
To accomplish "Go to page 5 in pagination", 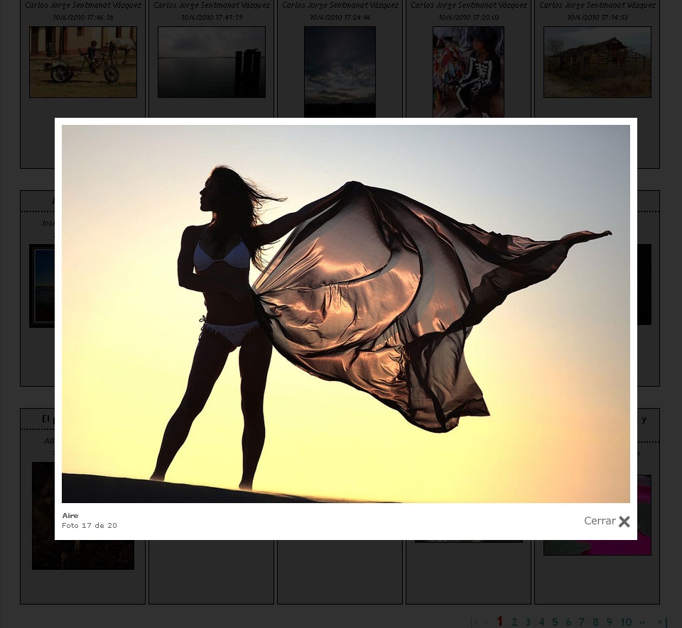I will point(555,622).
